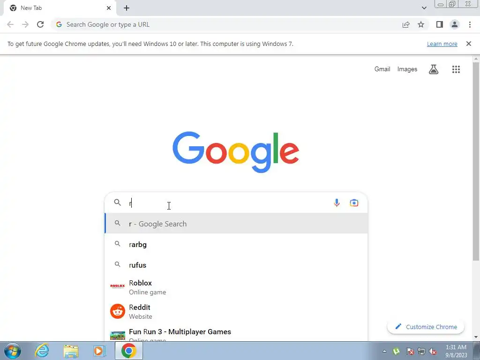The image size is (480, 360).
Task: Click the Reddit logo in suggestions
Action: pos(118,311)
